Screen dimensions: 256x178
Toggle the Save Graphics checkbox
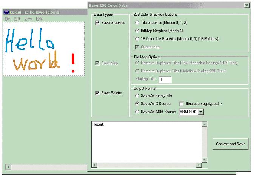pyautogui.click(x=97, y=23)
